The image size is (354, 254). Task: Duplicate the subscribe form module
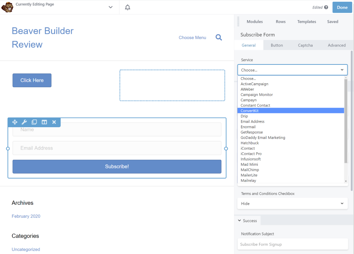(x=34, y=122)
